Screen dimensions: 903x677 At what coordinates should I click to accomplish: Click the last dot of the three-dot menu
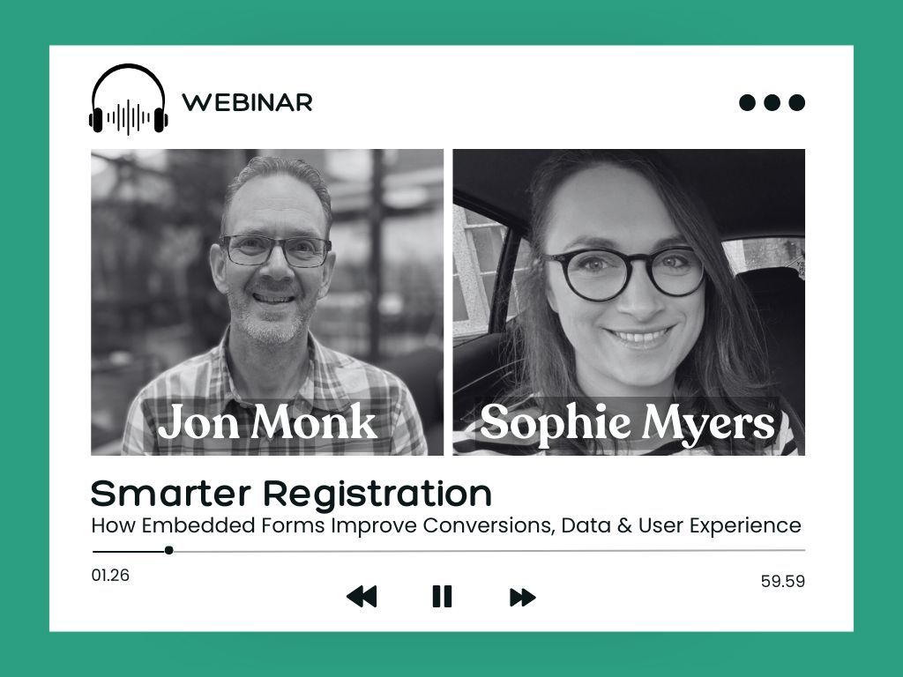coord(797,103)
